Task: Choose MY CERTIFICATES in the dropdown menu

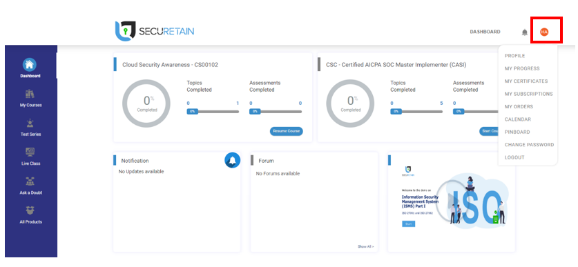Action: (x=526, y=81)
